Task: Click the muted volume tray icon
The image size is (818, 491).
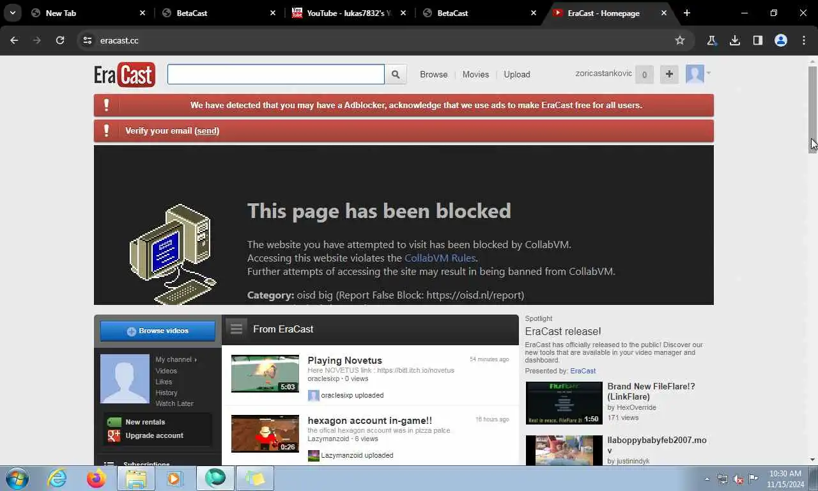Action: point(738,479)
